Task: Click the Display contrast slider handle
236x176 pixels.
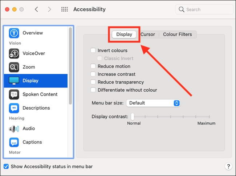Action: coord(133,117)
